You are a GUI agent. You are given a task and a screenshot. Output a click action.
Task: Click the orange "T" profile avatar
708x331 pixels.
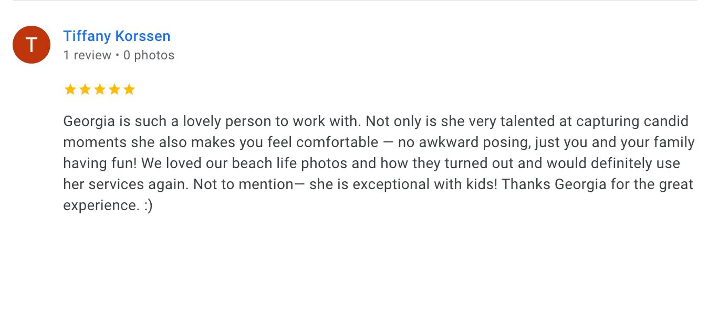[x=32, y=45]
